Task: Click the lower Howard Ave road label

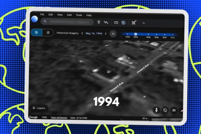Action: click(x=117, y=87)
